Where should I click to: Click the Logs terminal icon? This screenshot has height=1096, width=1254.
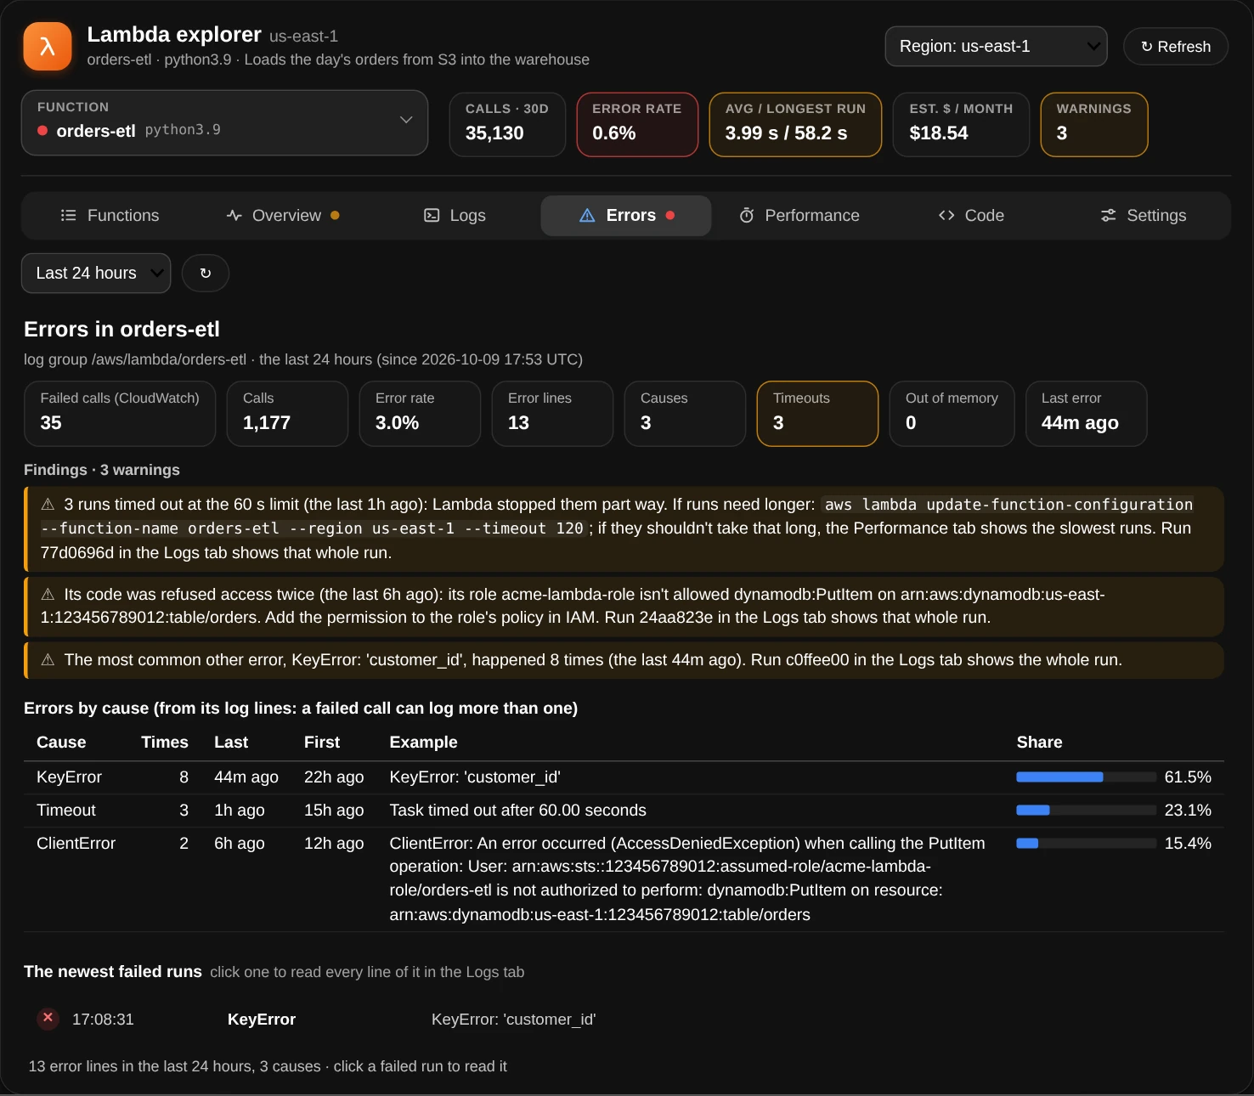pyautogui.click(x=432, y=216)
